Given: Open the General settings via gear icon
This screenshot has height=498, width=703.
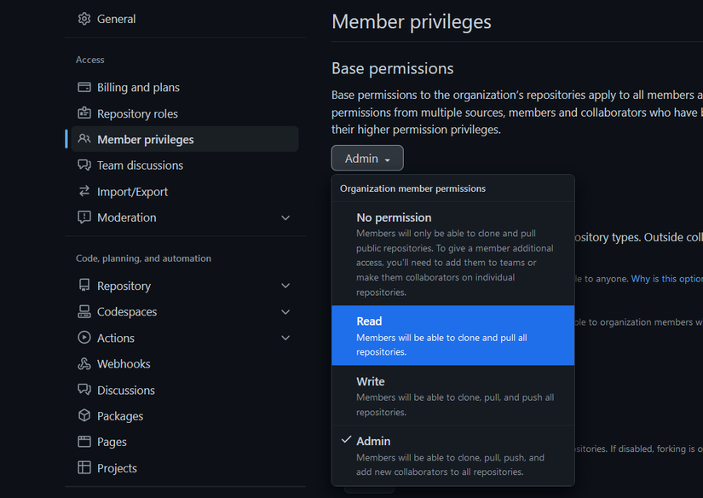Looking at the screenshot, I should point(83,18).
